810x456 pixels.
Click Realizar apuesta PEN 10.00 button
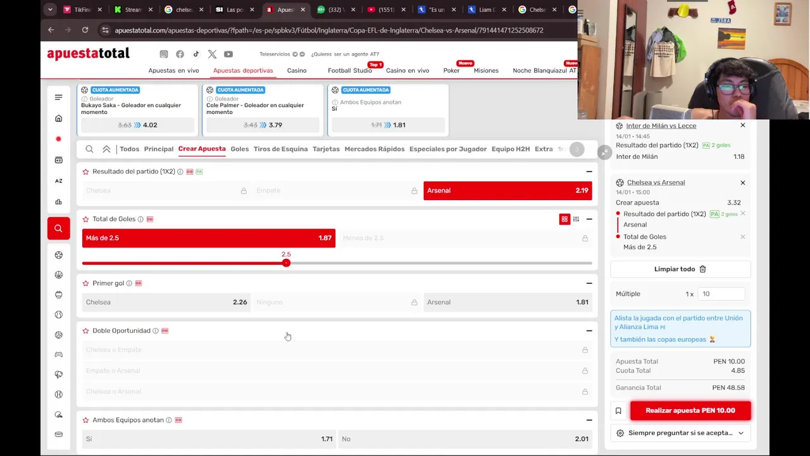tap(690, 410)
